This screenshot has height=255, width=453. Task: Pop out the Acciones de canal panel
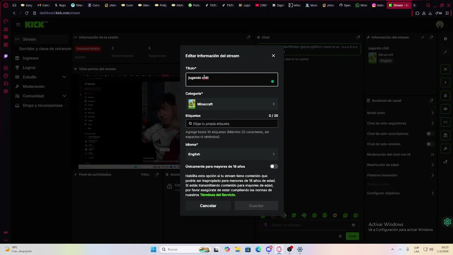[431, 101]
